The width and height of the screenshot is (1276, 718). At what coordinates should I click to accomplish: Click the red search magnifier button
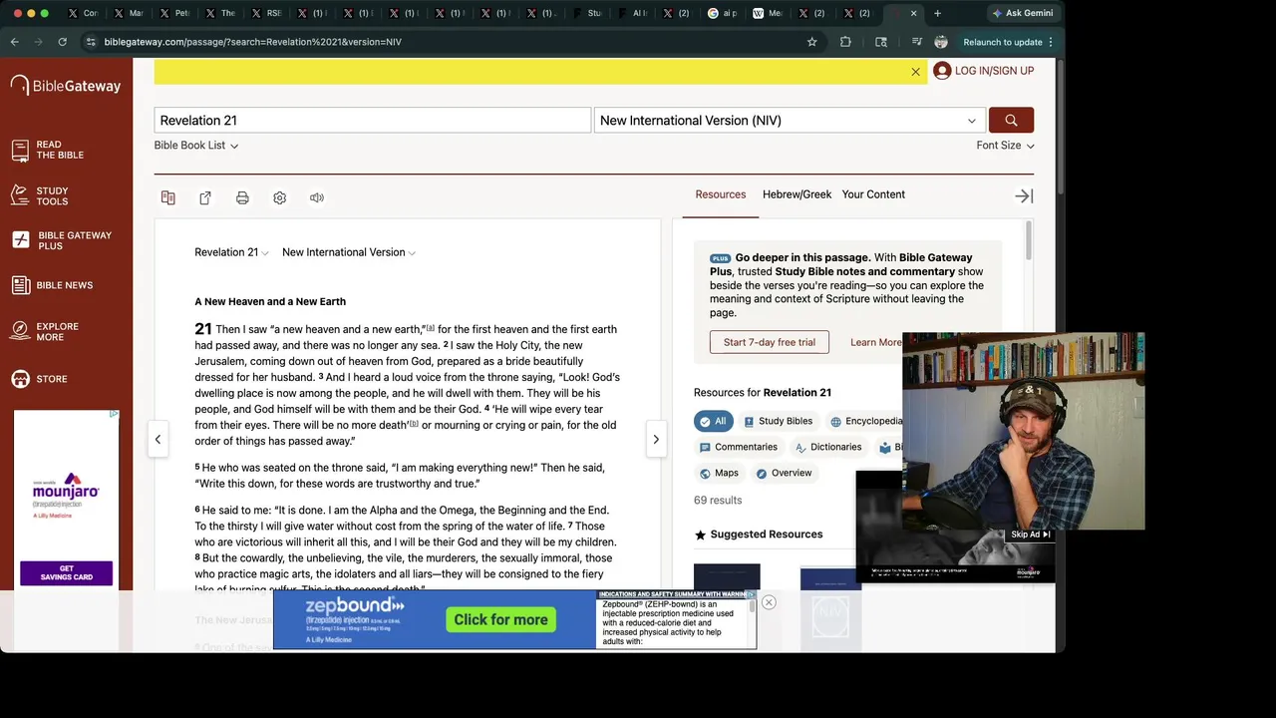(x=1011, y=120)
